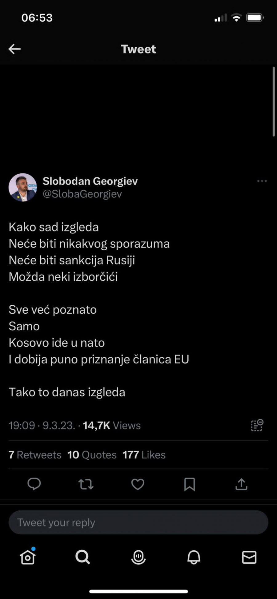277x599 pixels.
Task: Open Search from the bottom navigation
Action: tap(82, 557)
